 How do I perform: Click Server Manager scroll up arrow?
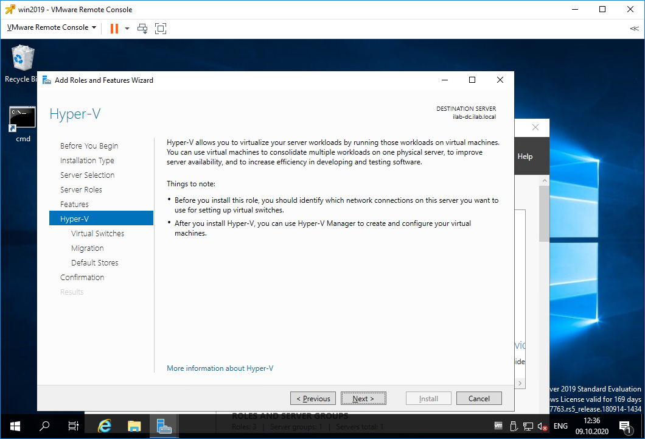[544, 181]
